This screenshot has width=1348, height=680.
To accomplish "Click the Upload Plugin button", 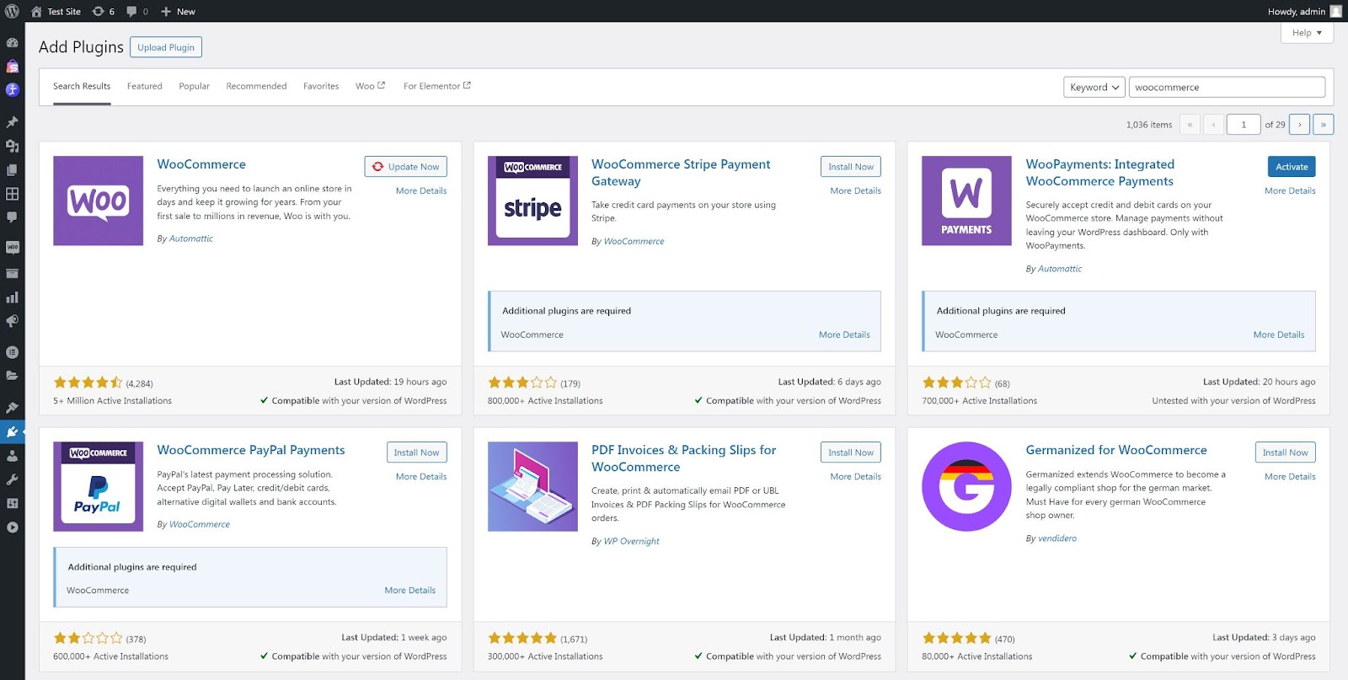I will pyautogui.click(x=166, y=47).
